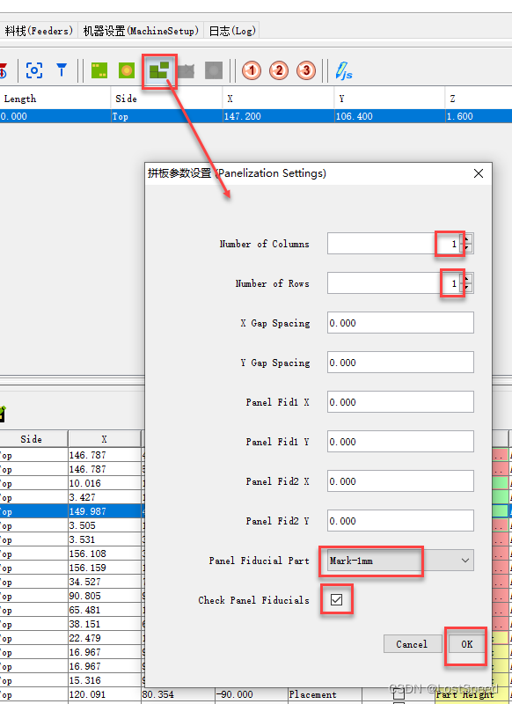Click the circled number 2 icon
The image size is (512, 704).
[279, 70]
